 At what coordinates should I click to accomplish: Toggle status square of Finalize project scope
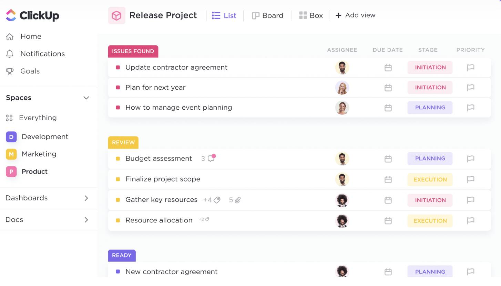118,179
